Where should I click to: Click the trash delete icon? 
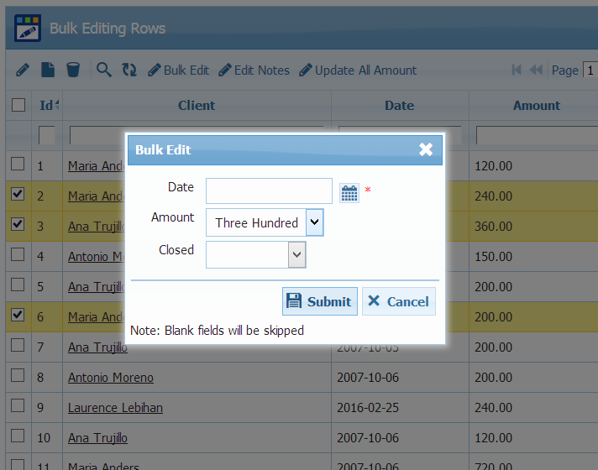73,70
